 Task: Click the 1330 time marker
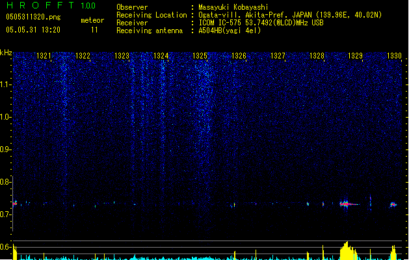[x=395, y=56]
